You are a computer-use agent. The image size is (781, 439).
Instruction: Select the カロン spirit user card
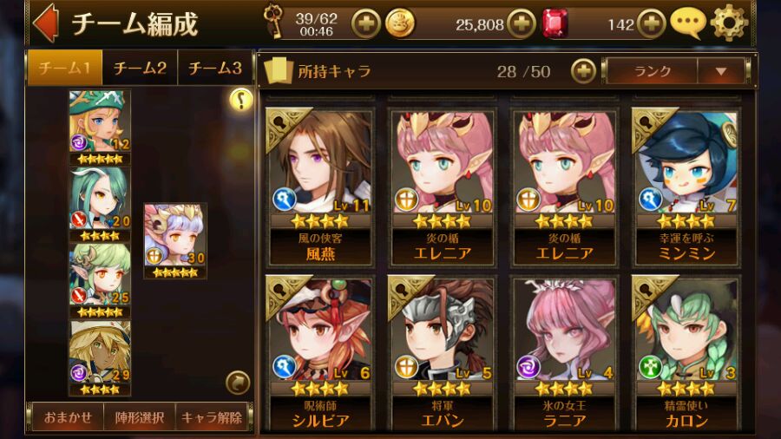pos(686,353)
